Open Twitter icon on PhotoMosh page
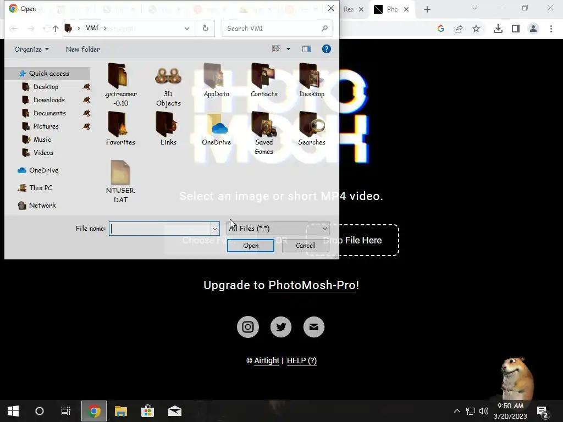 point(281,327)
